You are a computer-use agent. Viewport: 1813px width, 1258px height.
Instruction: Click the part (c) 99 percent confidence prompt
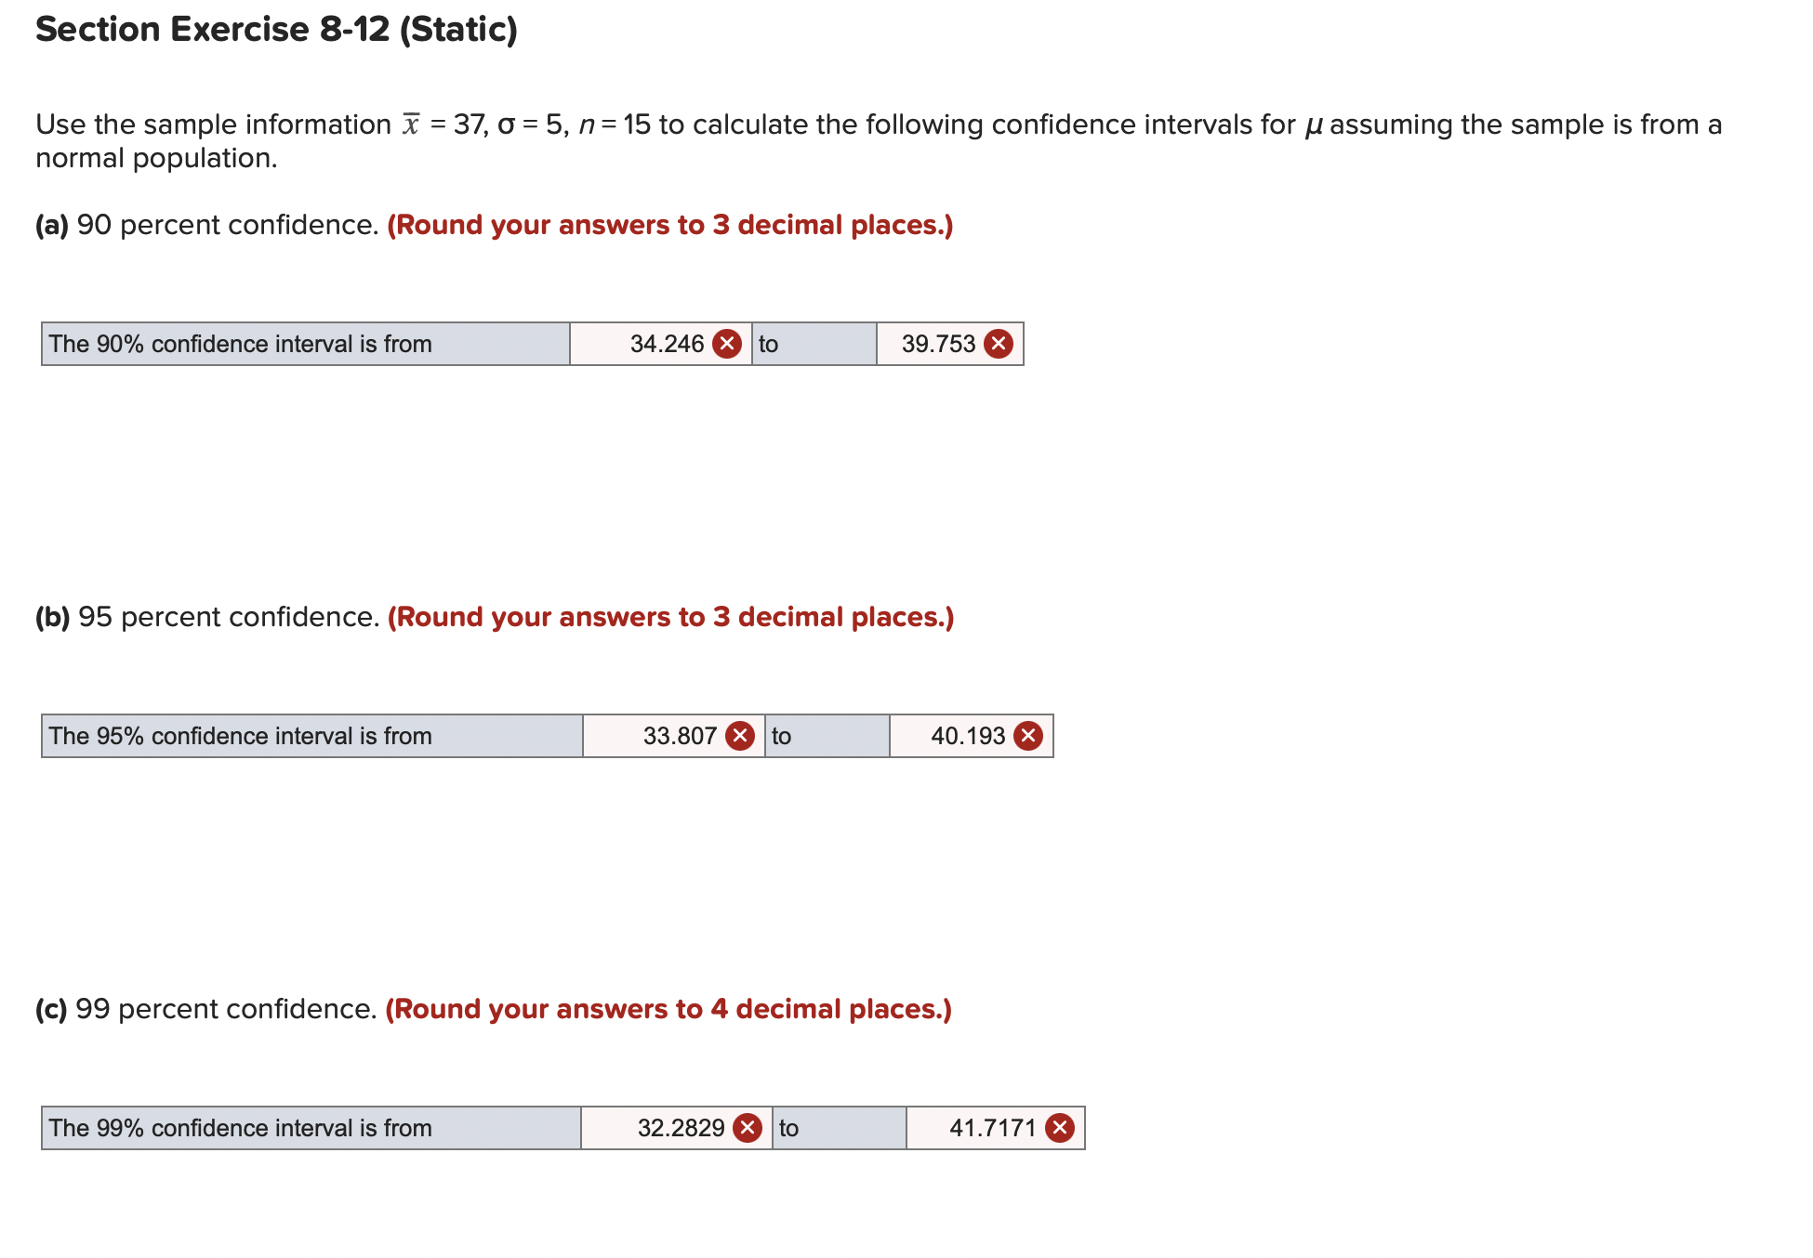[493, 1008]
